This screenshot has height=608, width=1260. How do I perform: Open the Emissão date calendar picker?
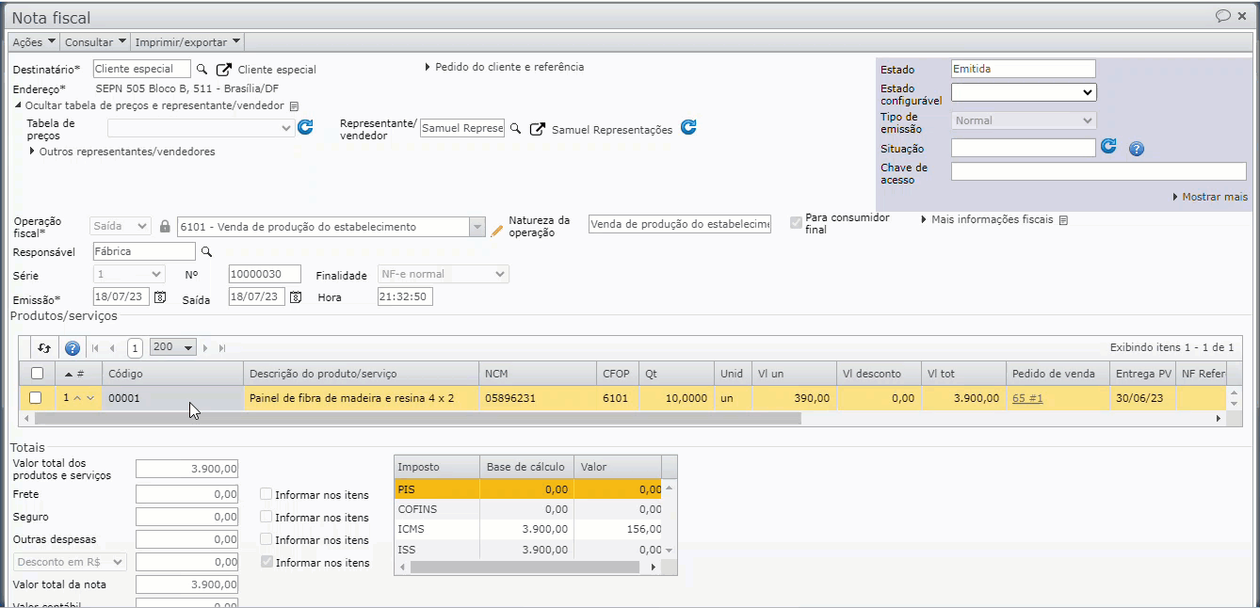click(160, 297)
